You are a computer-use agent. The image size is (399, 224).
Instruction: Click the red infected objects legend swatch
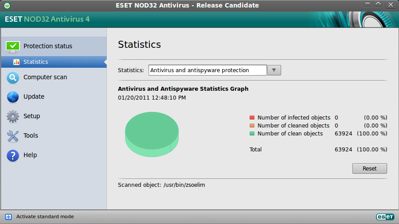pyautogui.click(x=252, y=118)
